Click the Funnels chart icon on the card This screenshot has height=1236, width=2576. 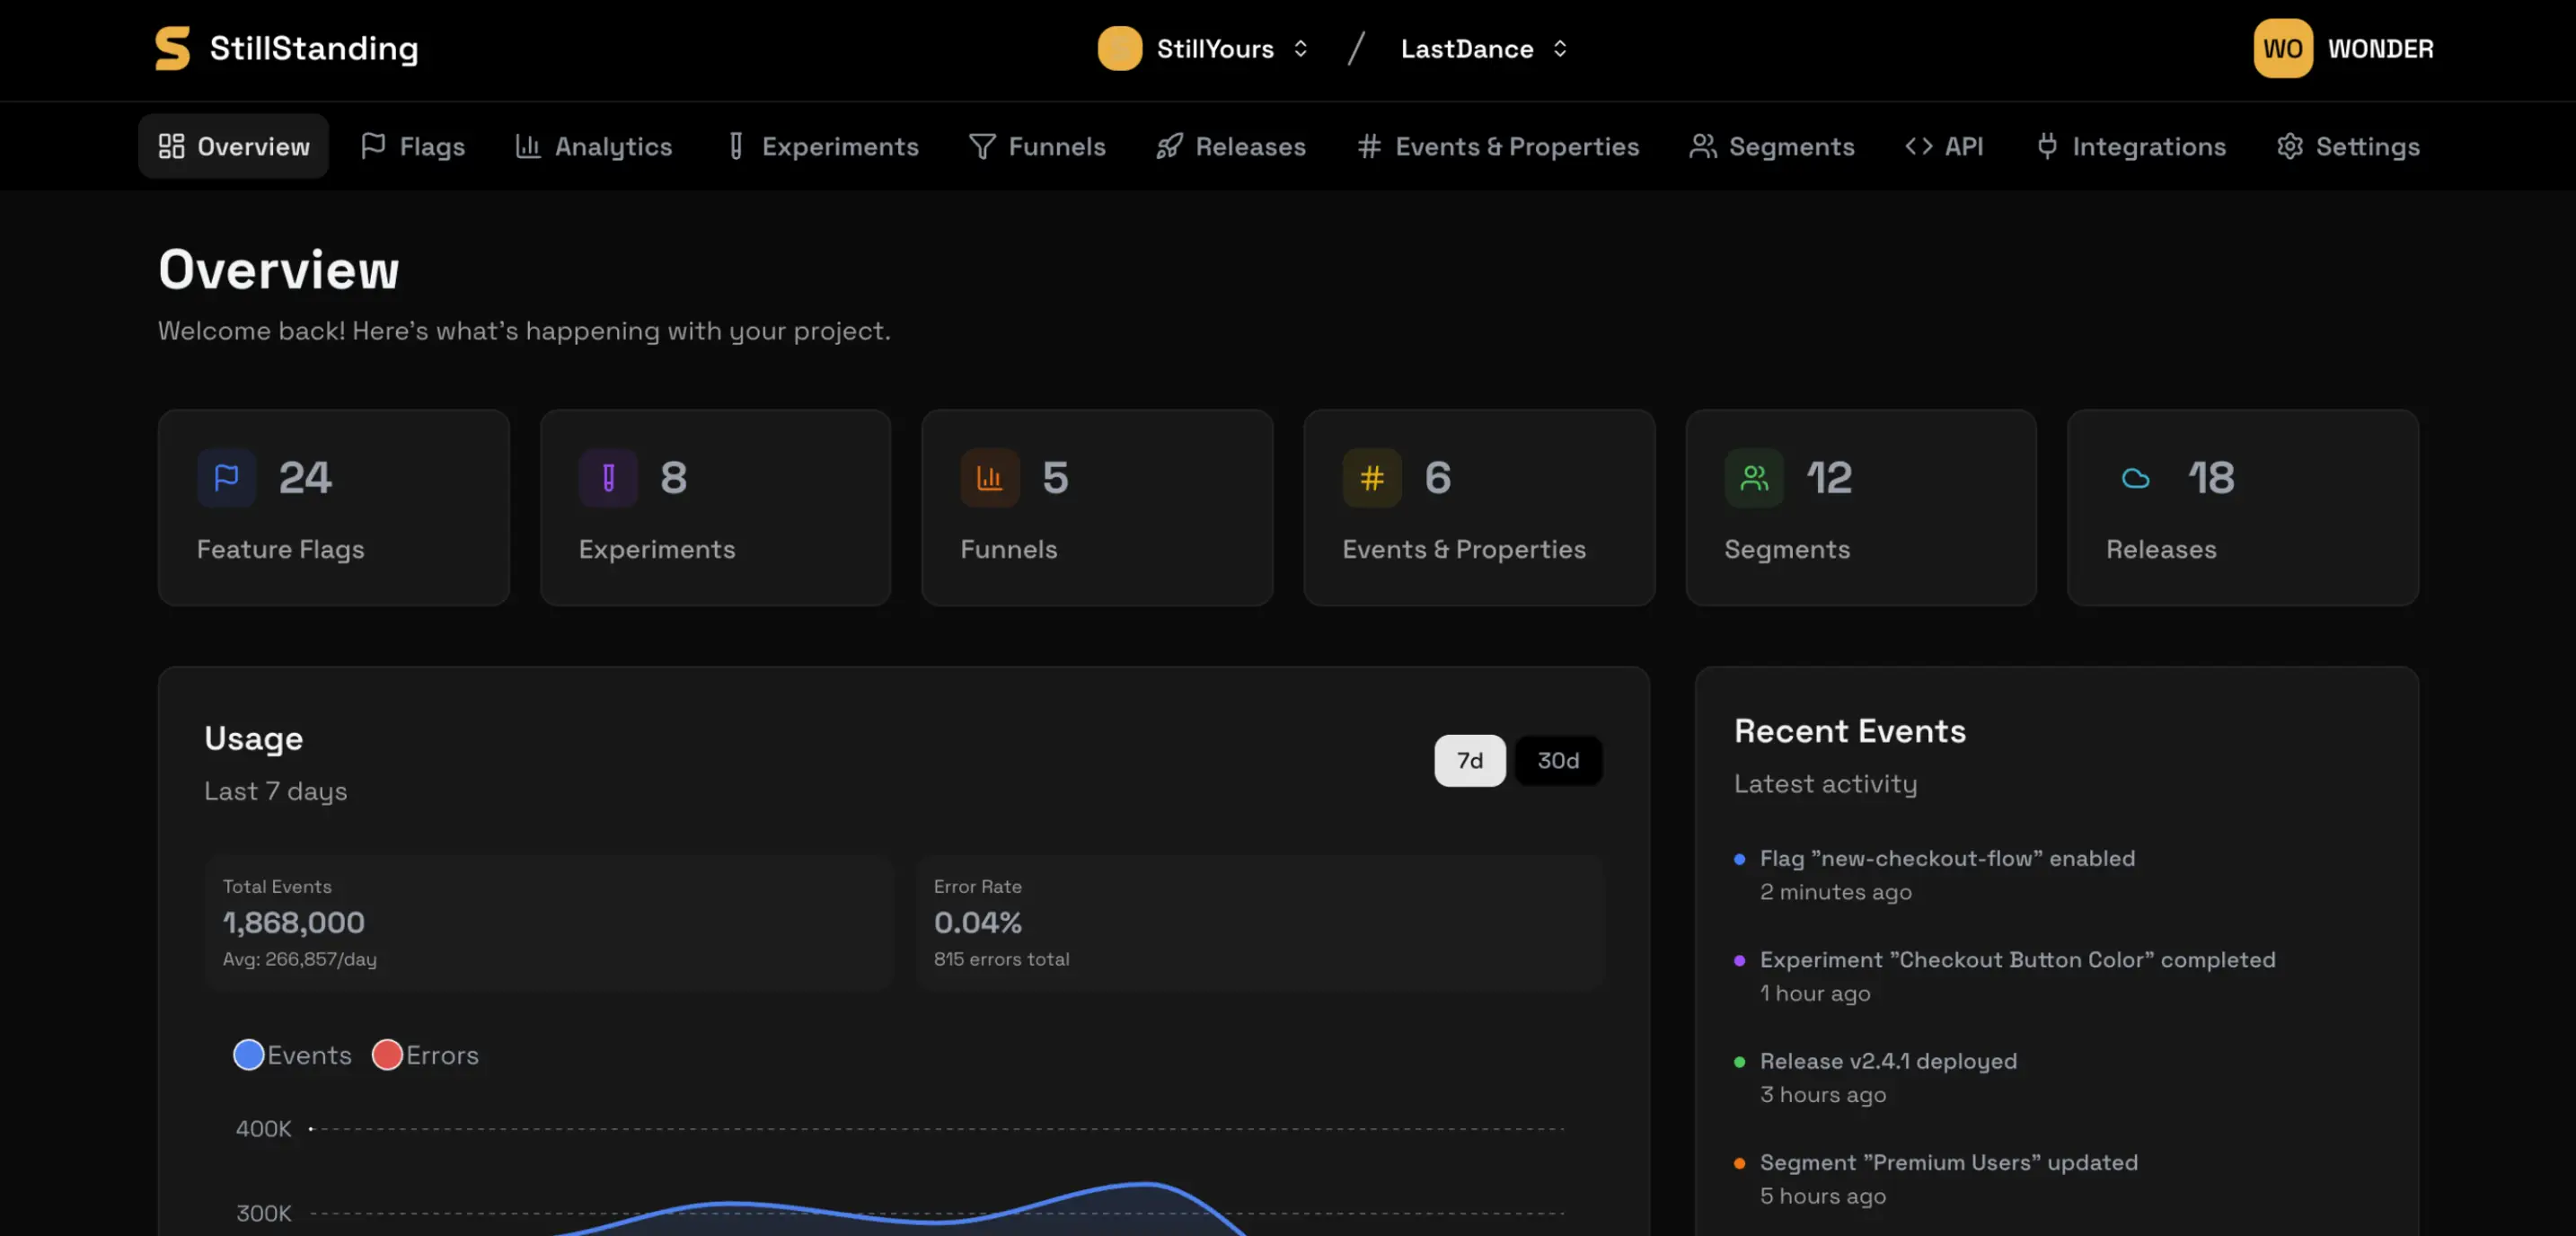click(990, 478)
